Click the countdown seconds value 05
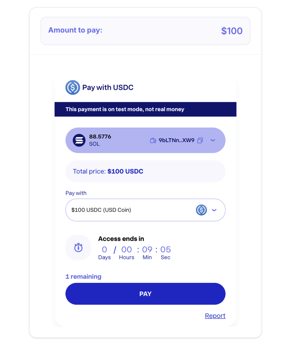The image size is (306, 358). coord(166,250)
